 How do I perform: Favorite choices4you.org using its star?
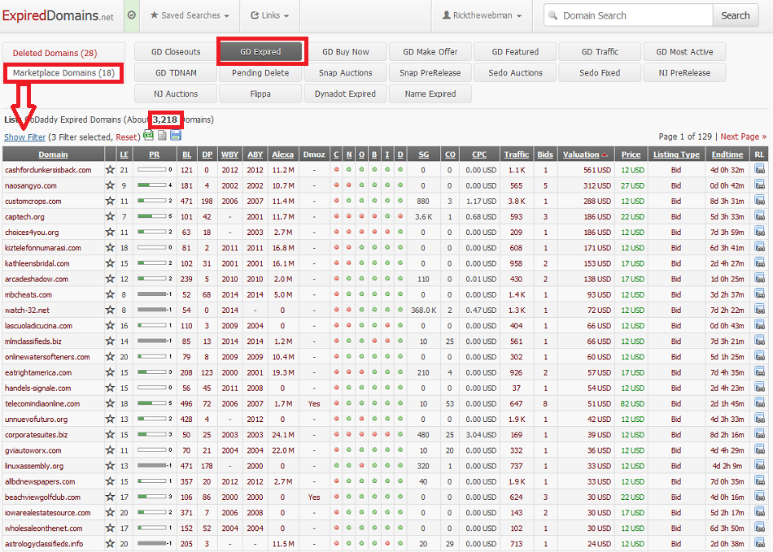coord(110,232)
